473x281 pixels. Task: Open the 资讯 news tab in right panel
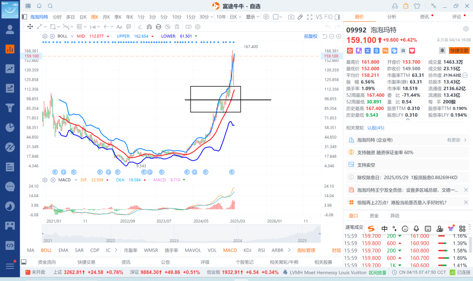424,17
